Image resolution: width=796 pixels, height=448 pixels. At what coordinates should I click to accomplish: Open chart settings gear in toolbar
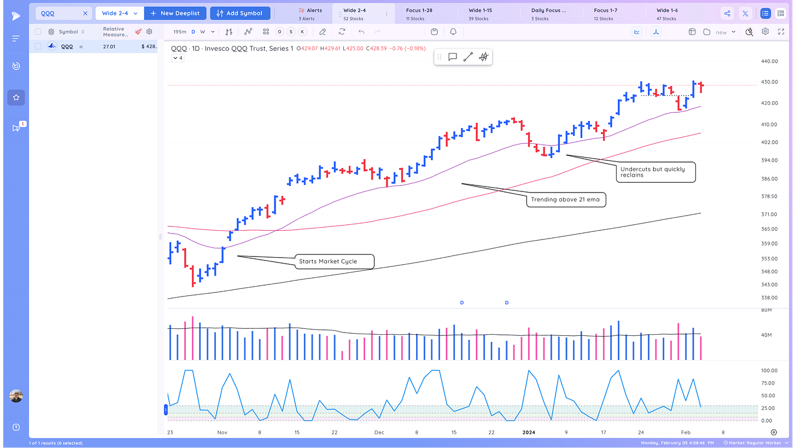tap(765, 32)
